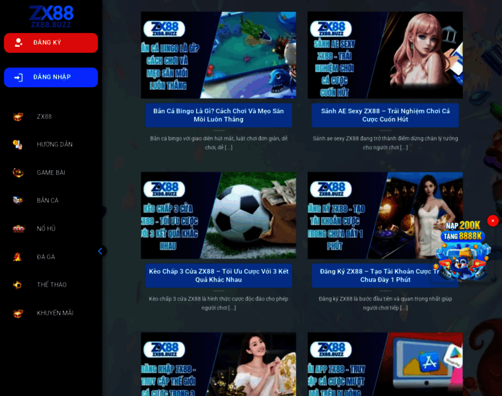Screen dimensions: 502x396
Task: Click the ZX88 logo at top of sidebar
Action: [52, 16]
